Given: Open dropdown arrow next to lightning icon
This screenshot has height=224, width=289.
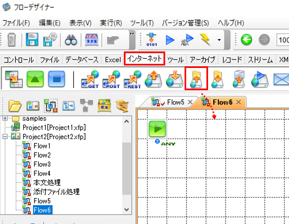Looking at the screenshot, I should point(219,40).
